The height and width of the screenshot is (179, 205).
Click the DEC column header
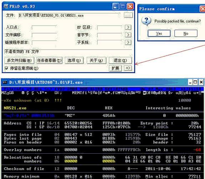point(71,108)
